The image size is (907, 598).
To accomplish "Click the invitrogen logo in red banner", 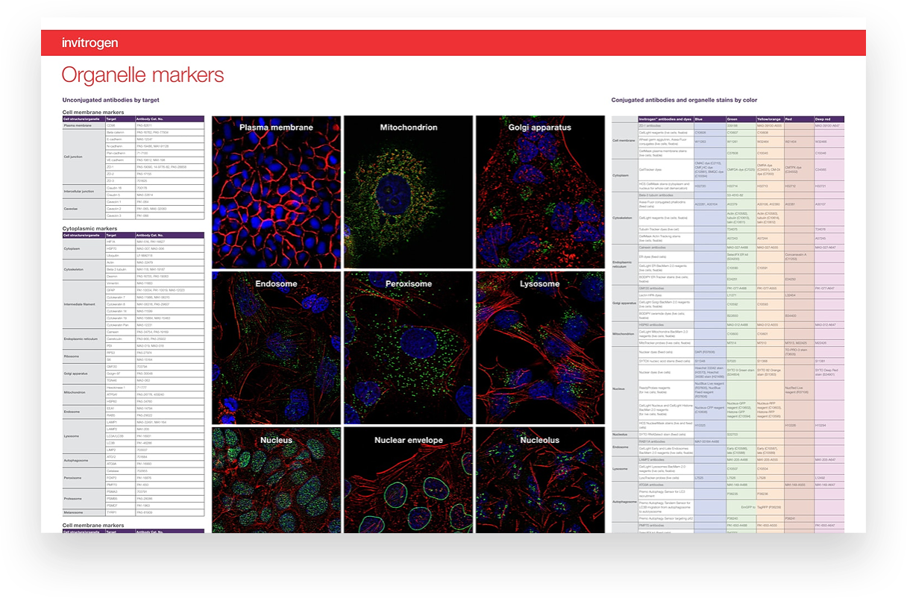I will pyautogui.click(x=90, y=43).
